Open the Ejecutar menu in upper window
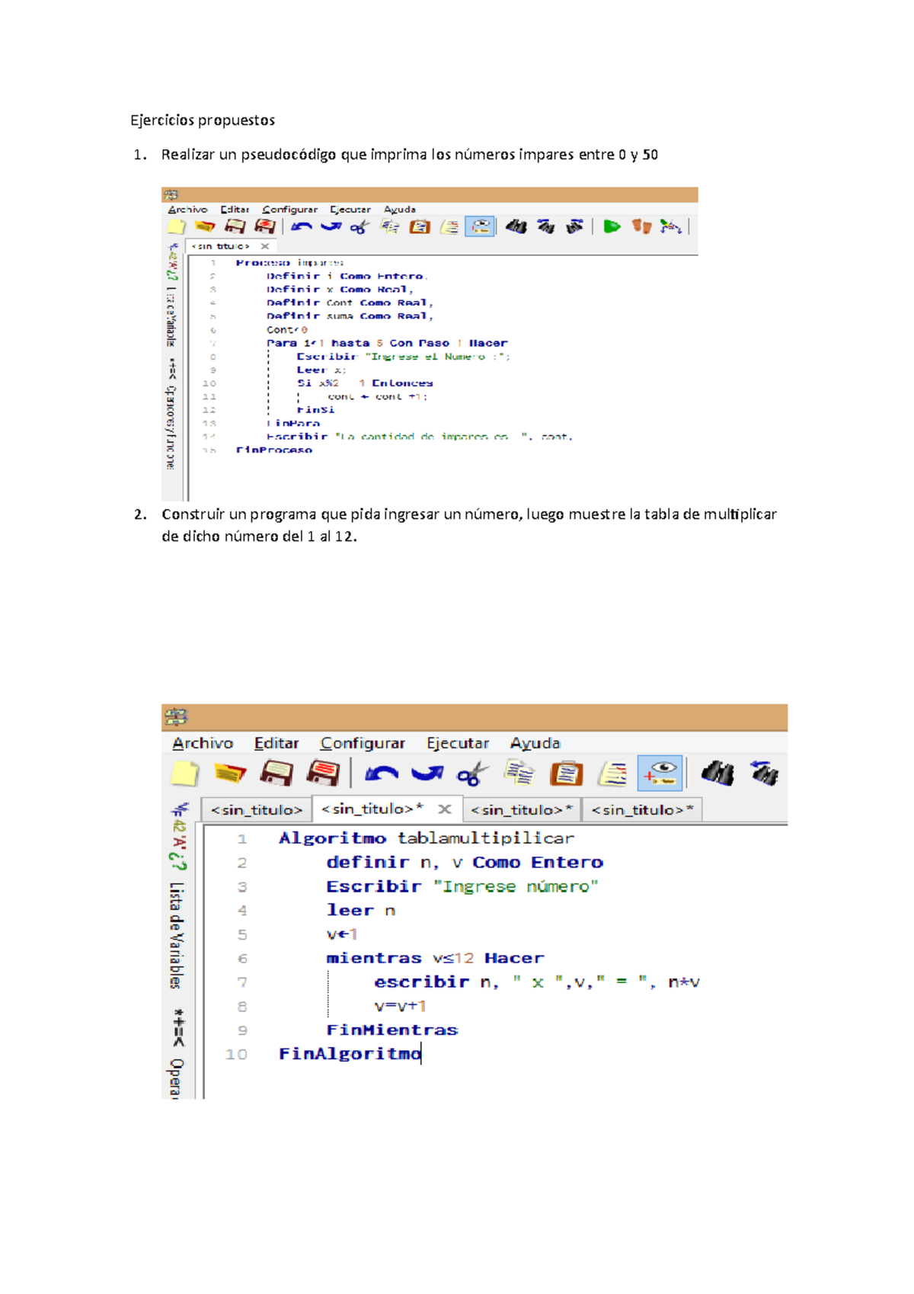This screenshot has height=1294, width=914. tap(350, 210)
